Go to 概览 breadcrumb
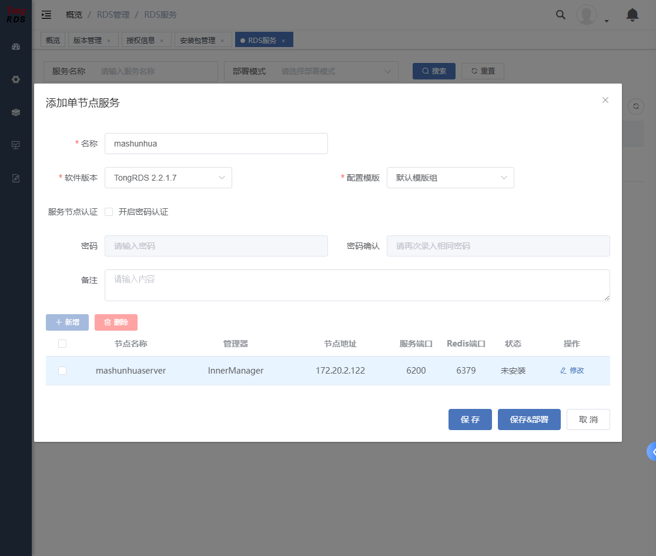This screenshot has height=556, width=656. (x=74, y=15)
